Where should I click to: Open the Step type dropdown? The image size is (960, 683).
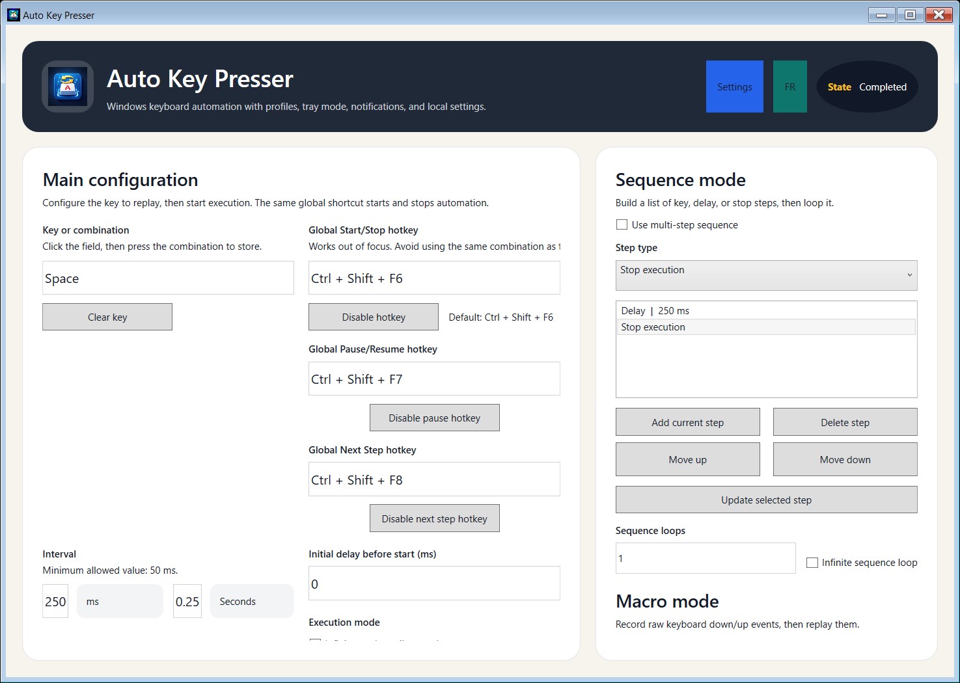[x=767, y=275]
